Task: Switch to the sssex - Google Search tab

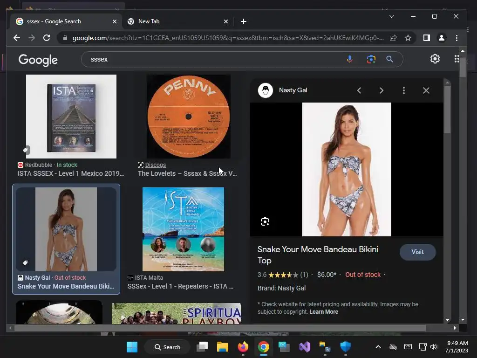Action: click(x=66, y=21)
